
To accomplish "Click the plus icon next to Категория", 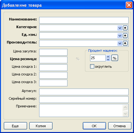I will coord(125,28).
